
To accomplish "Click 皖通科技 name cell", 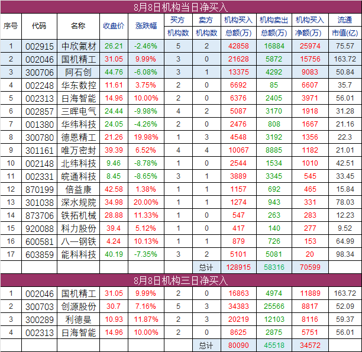I will tap(79, 176).
